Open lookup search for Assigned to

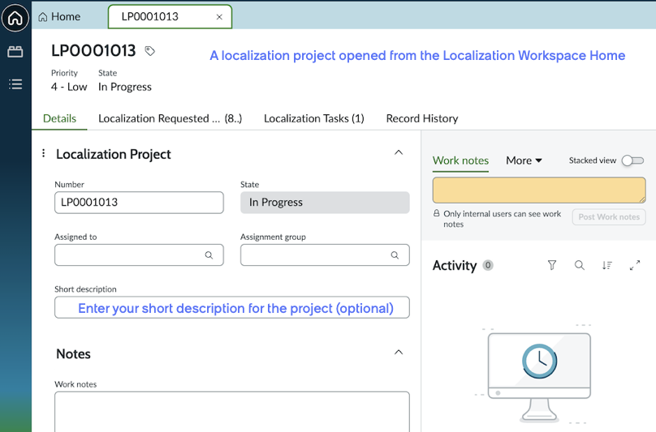point(209,254)
